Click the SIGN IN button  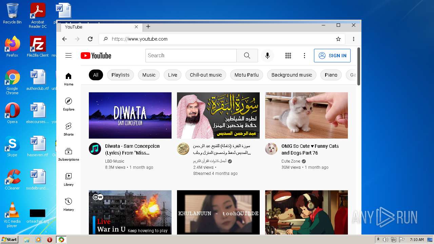332,56
